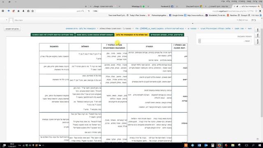
Task: Open a new tab with the plus icon
Action: pos(86,7)
